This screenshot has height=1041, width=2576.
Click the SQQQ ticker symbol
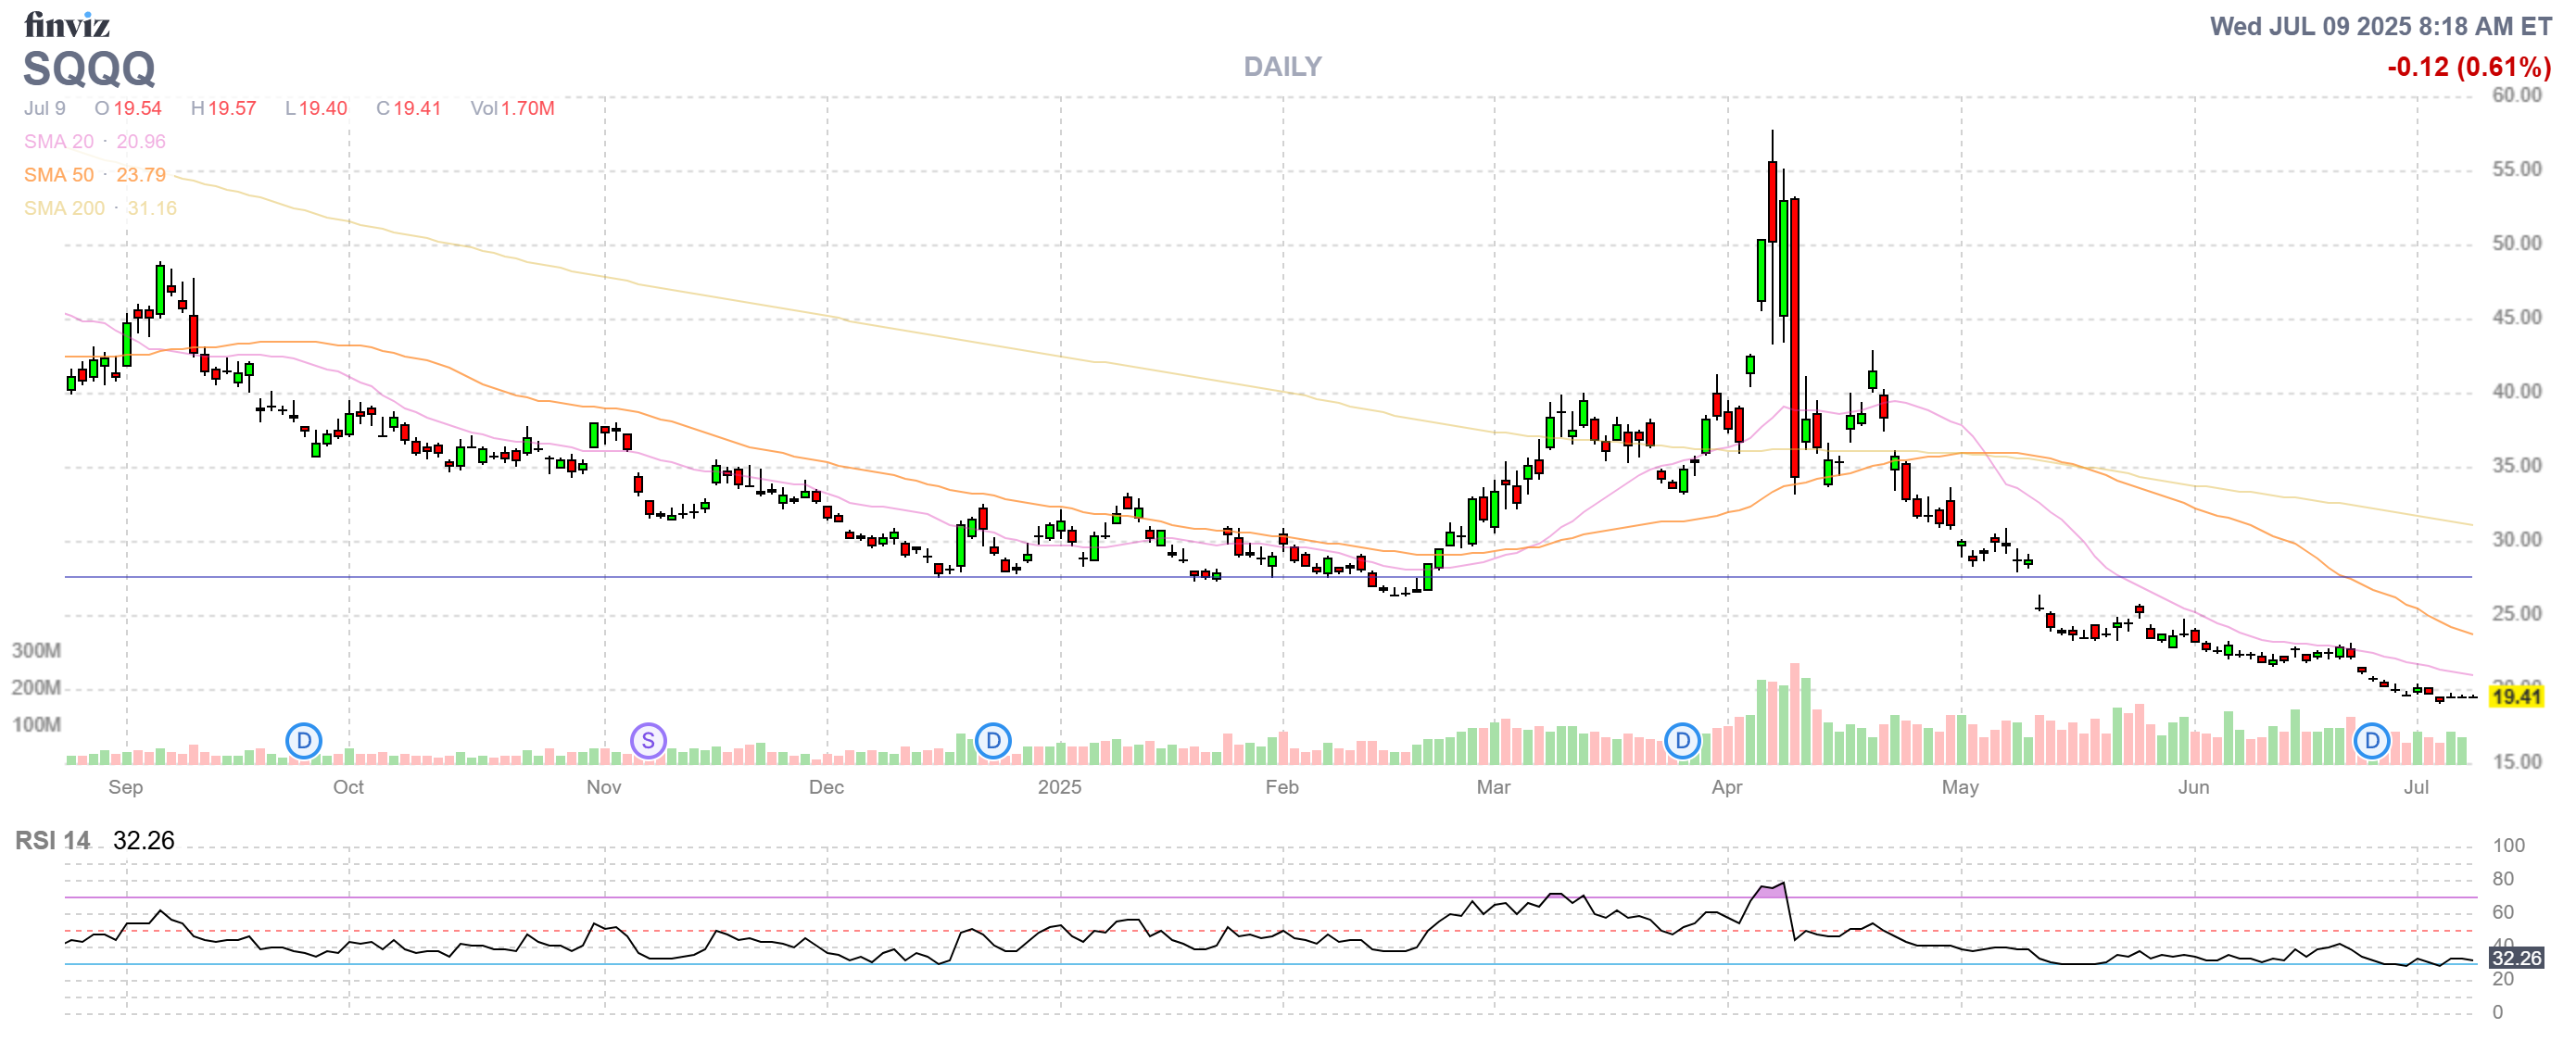point(89,69)
